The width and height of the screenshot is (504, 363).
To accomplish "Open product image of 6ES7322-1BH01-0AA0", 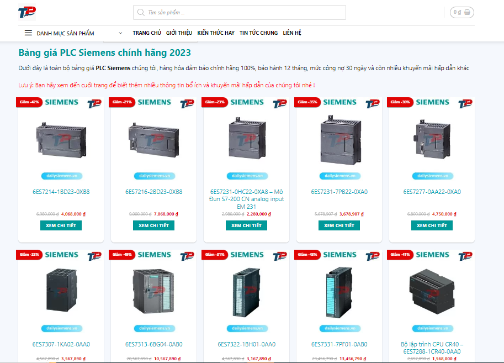I will point(246,292).
